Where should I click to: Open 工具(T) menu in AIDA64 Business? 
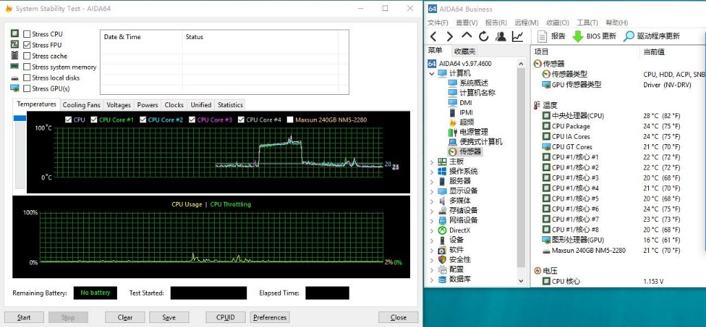tap(588, 23)
